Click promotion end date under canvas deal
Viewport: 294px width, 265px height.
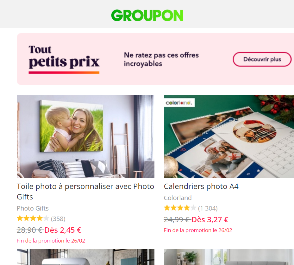click(x=51, y=241)
